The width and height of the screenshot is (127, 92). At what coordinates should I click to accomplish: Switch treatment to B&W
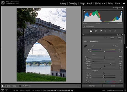pos(112,38)
